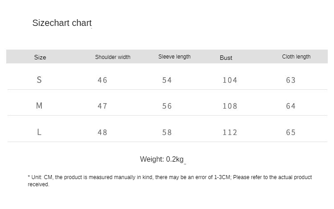Screen dimensions: 334x209
Task: Select the M size row label
Action: click(x=39, y=106)
